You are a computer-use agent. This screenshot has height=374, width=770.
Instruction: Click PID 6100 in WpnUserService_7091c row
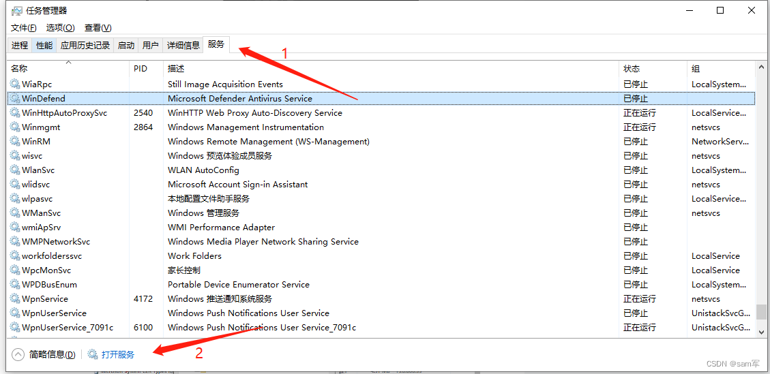pos(143,328)
